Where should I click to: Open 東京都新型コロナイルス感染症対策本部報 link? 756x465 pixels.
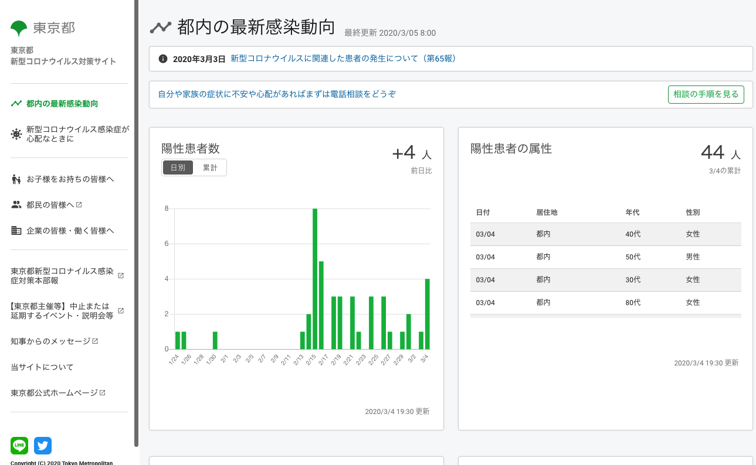[x=62, y=276]
